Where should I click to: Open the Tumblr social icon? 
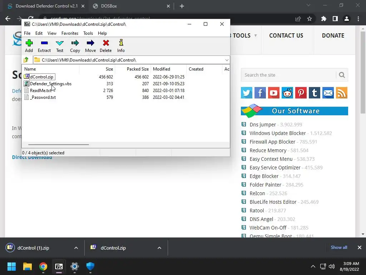(x=315, y=93)
